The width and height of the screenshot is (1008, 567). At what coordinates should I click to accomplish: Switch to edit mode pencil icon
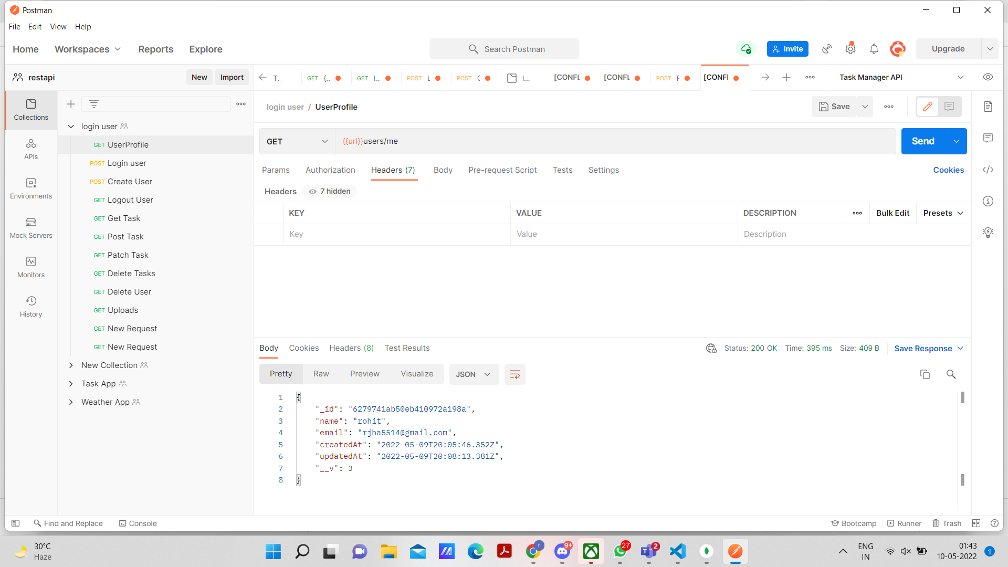[x=928, y=107]
